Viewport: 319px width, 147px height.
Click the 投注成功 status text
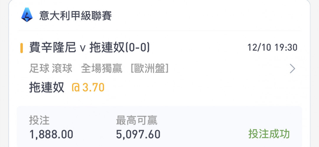point(269,134)
